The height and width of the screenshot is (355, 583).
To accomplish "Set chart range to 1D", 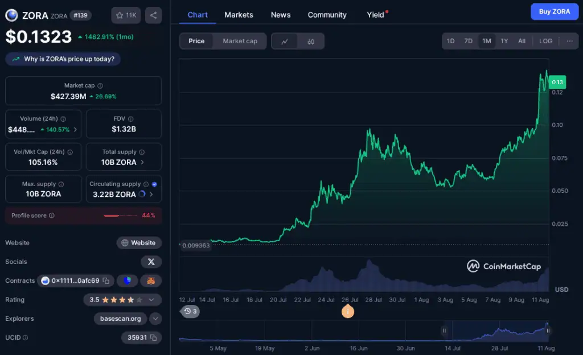I will (451, 41).
